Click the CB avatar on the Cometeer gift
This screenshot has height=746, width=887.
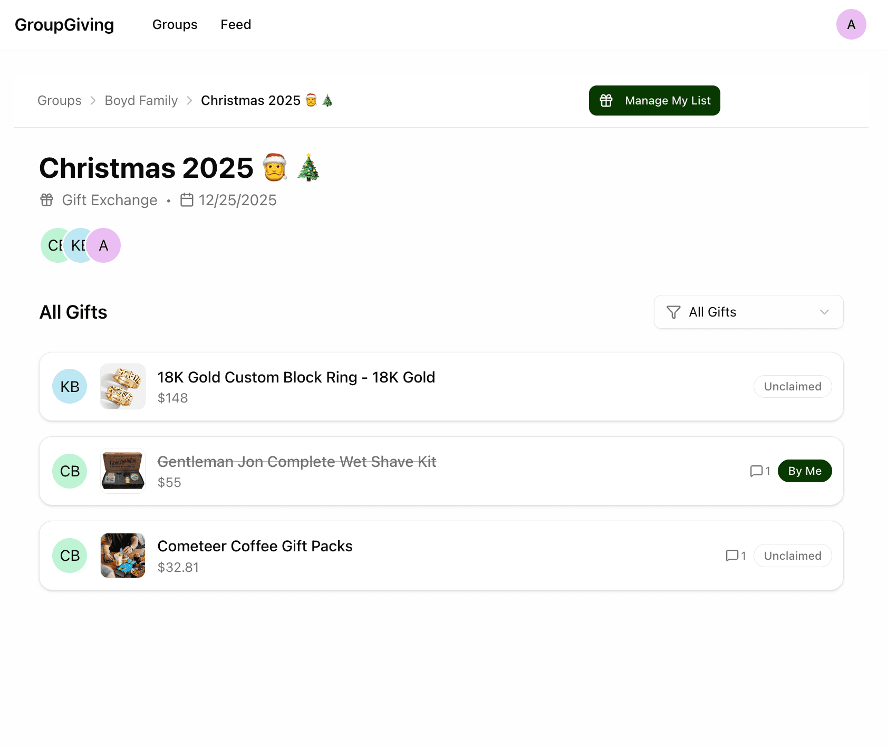[69, 556]
